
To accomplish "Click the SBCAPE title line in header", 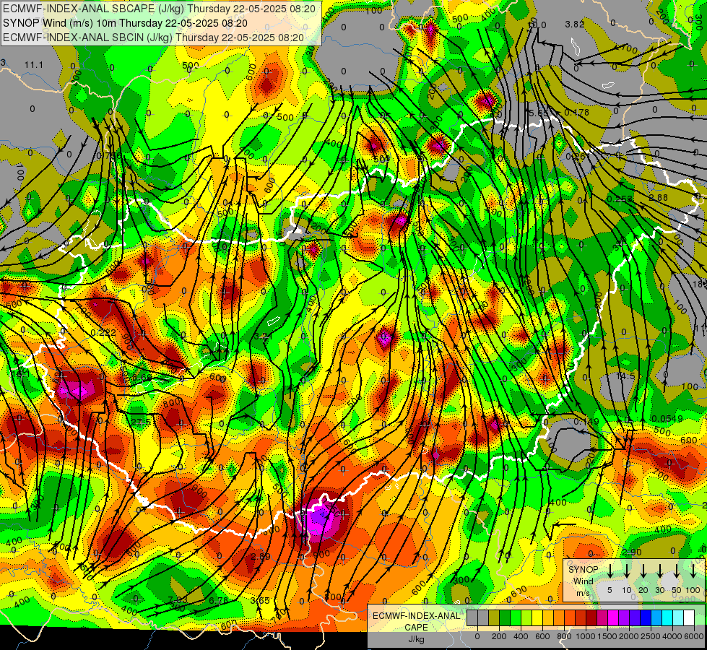I will click(159, 9).
